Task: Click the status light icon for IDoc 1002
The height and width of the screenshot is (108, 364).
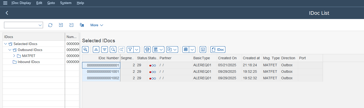Action: click(153, 78)
